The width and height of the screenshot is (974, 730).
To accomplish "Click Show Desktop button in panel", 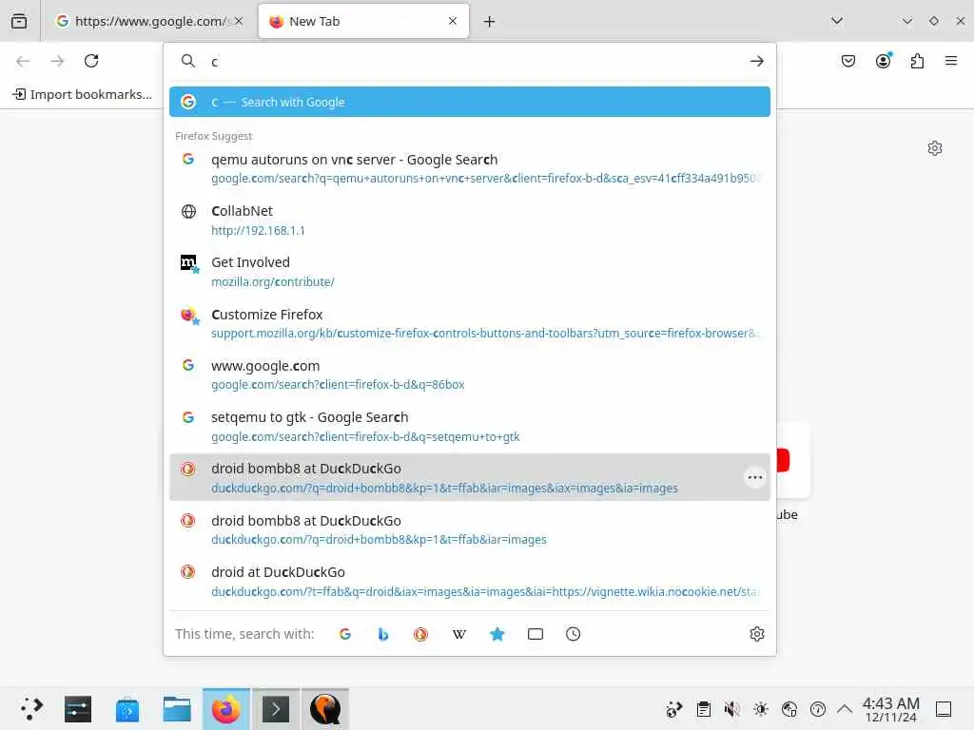I will coord(944,709).
